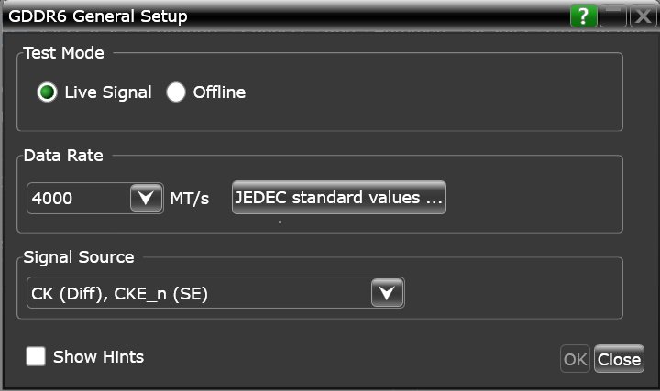The image size is (660, 391).
Task: Close dialog using title bar X icon
Action: (x=643, y=16)
